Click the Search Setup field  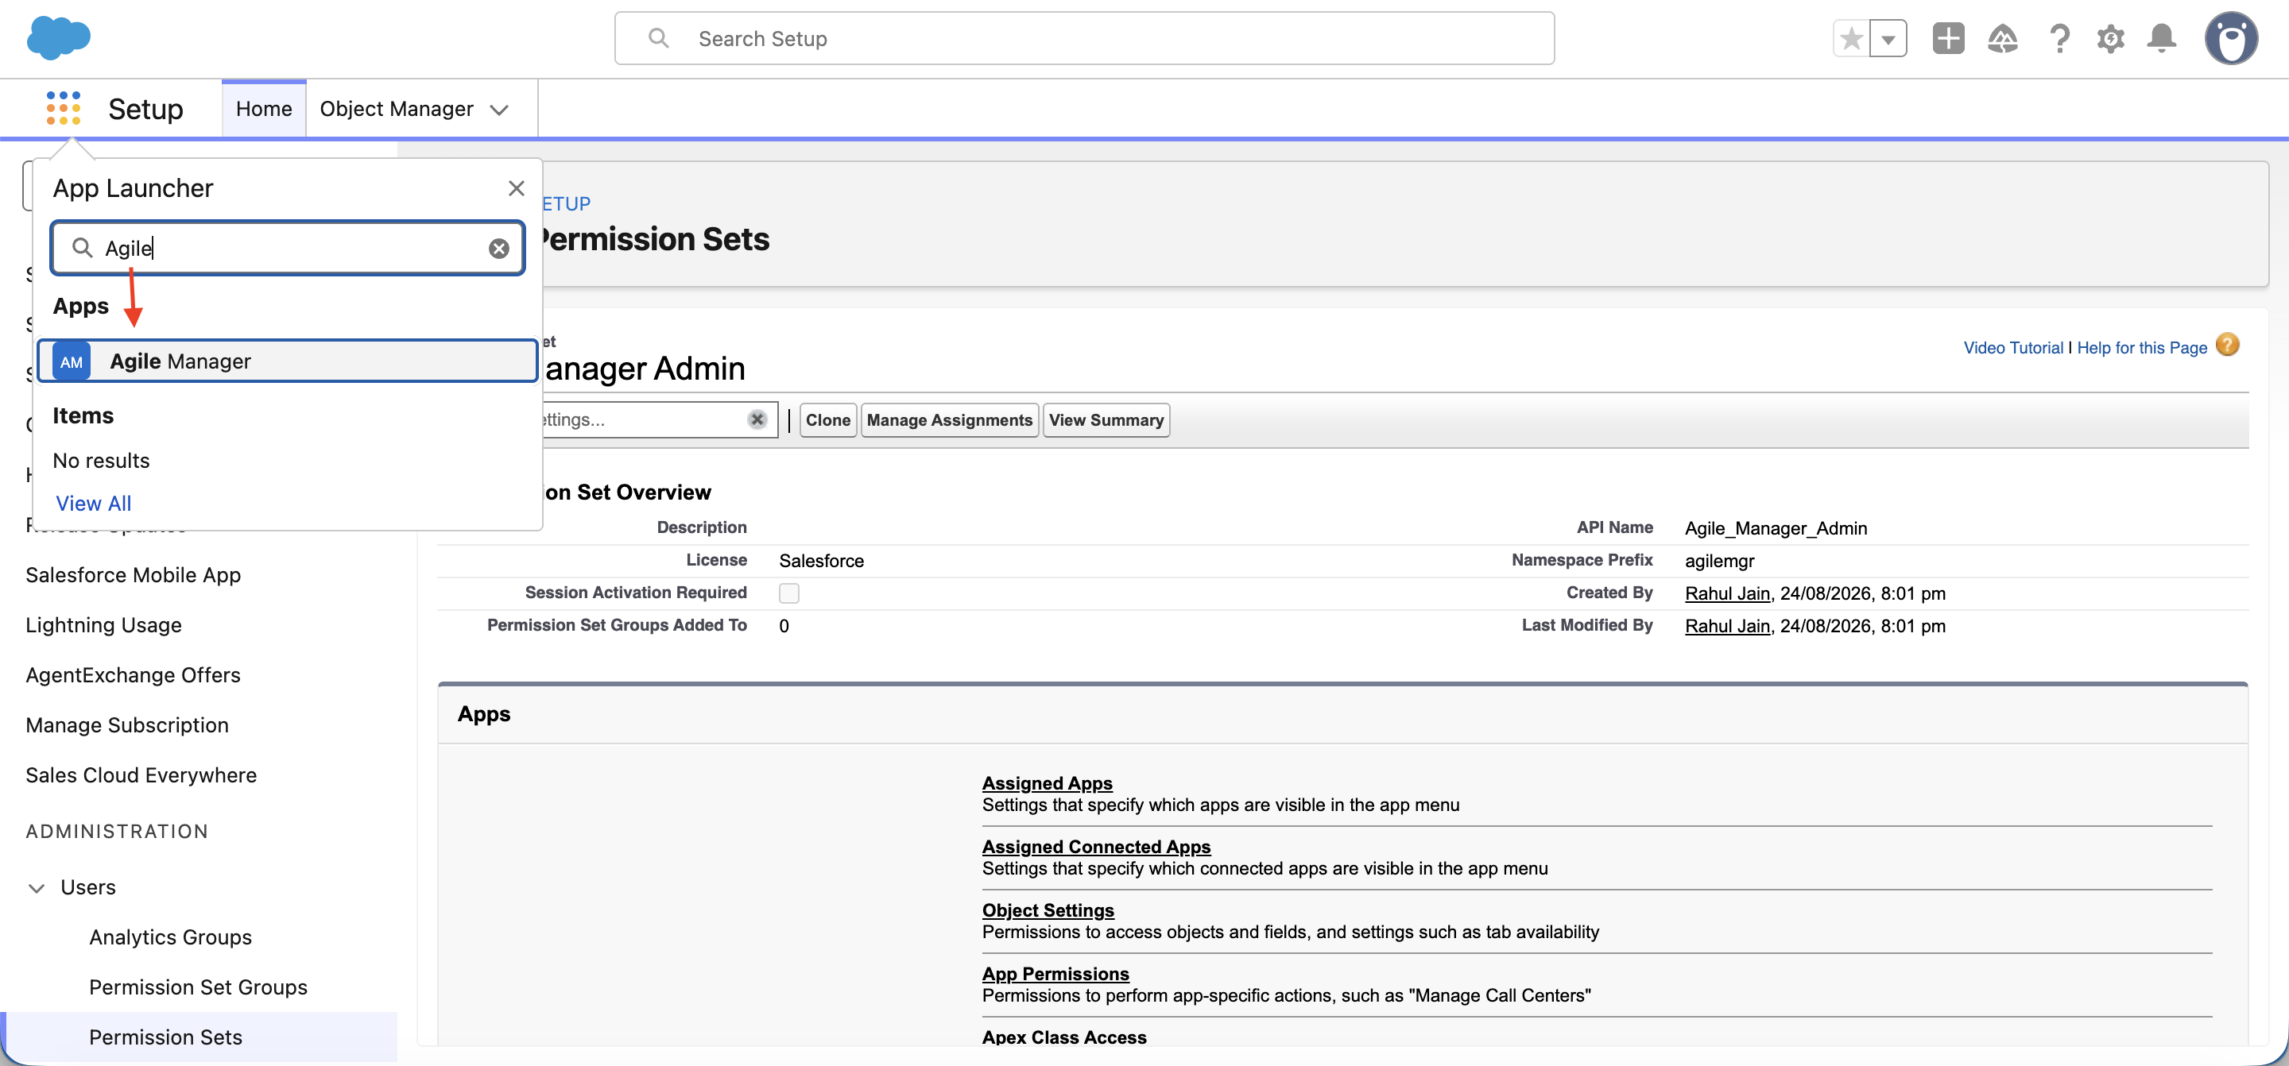[1084, 38]
